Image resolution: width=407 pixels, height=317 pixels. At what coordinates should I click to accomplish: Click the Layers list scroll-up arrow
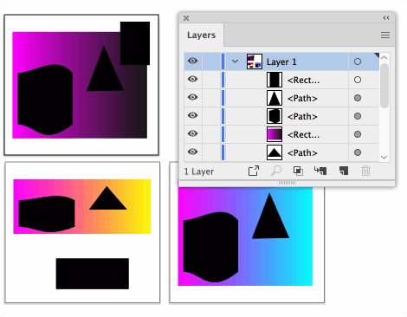click(x=384, y=58)
